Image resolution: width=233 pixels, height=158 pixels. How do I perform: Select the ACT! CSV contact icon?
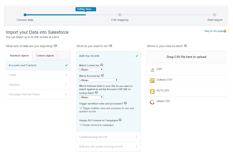(152, 91)
